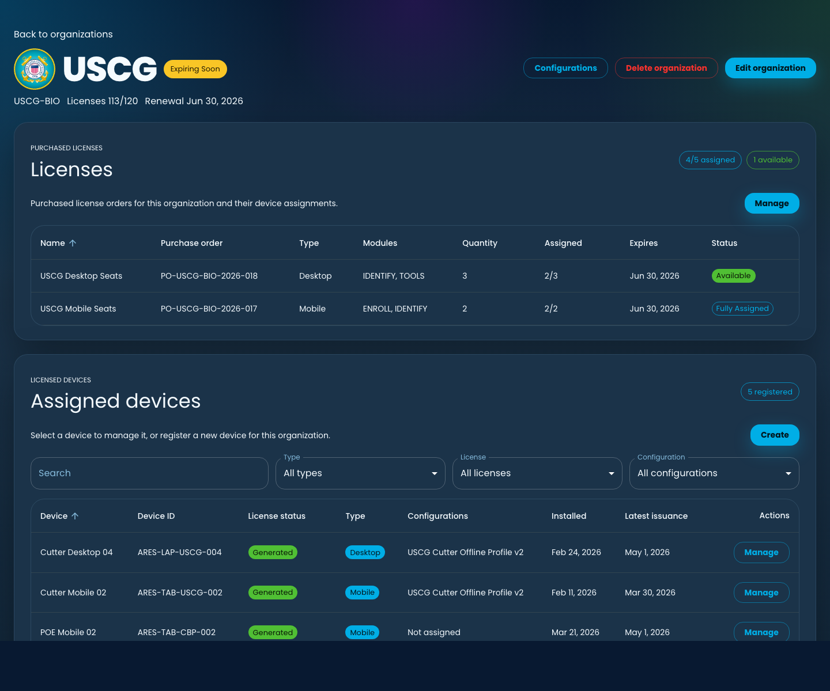Sort by Modules column header
The height and width of the screenshot is (691, 830).
click(x=380, y=243)
